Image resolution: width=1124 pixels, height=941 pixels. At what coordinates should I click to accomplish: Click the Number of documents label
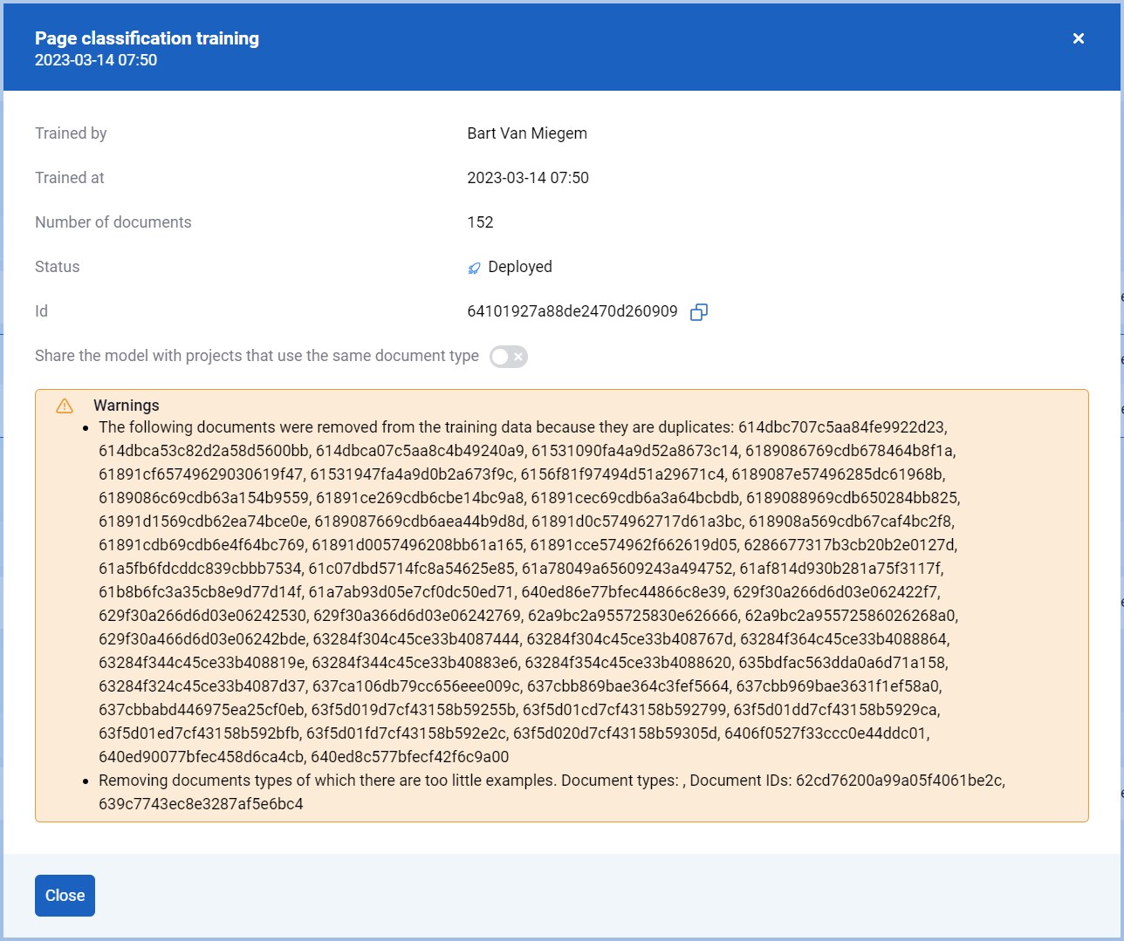[113, 222]
